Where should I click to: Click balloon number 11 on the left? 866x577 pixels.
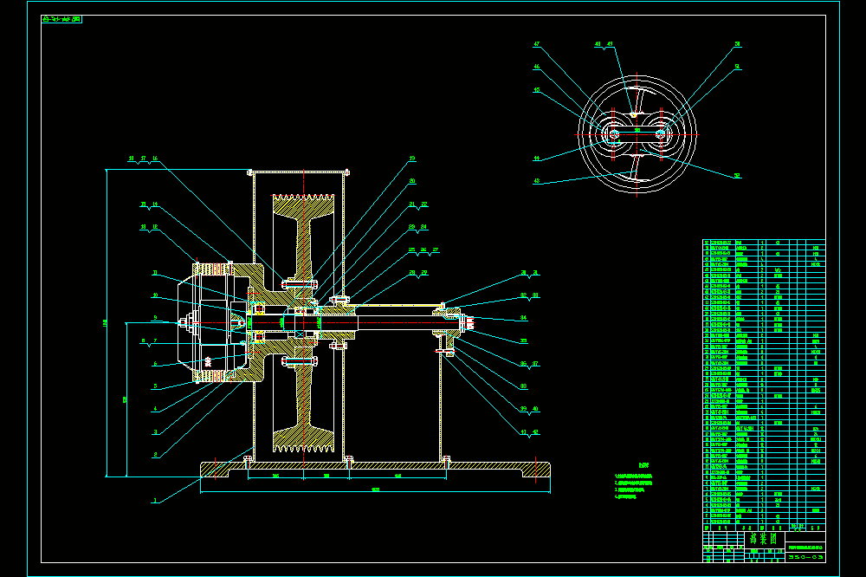pos(155,272)
